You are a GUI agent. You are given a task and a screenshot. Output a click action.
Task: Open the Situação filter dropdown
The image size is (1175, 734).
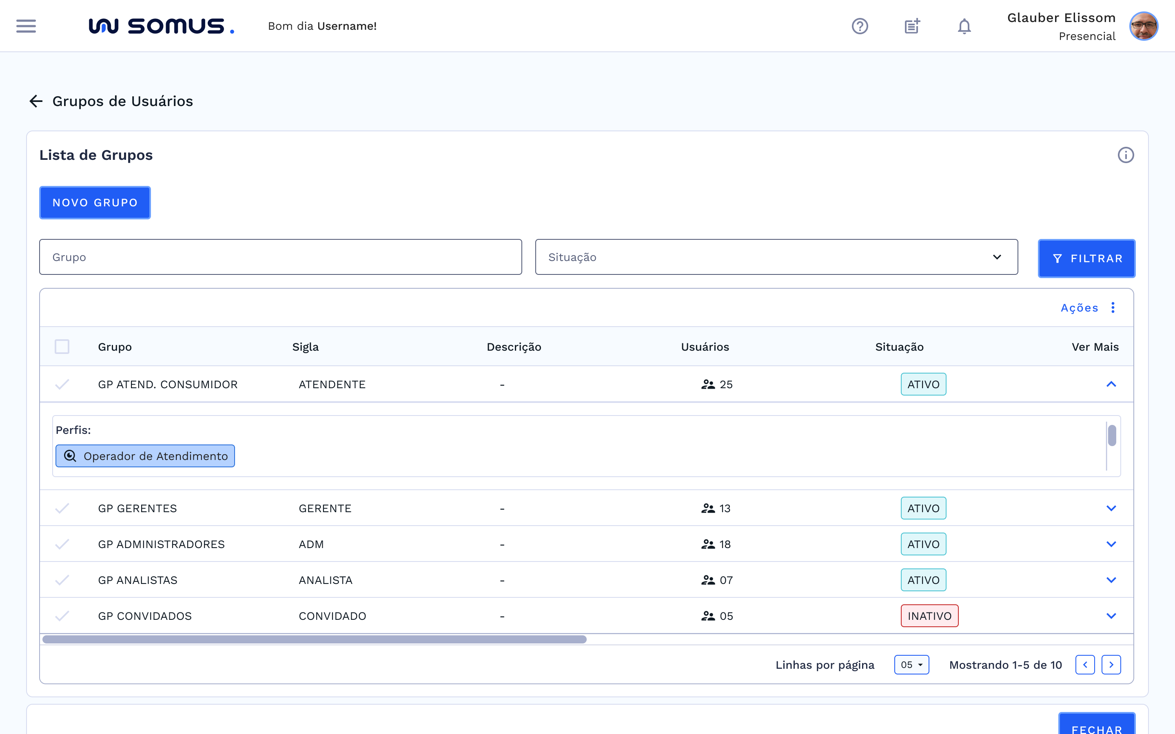pyautogui.click(x=776, y=257)
